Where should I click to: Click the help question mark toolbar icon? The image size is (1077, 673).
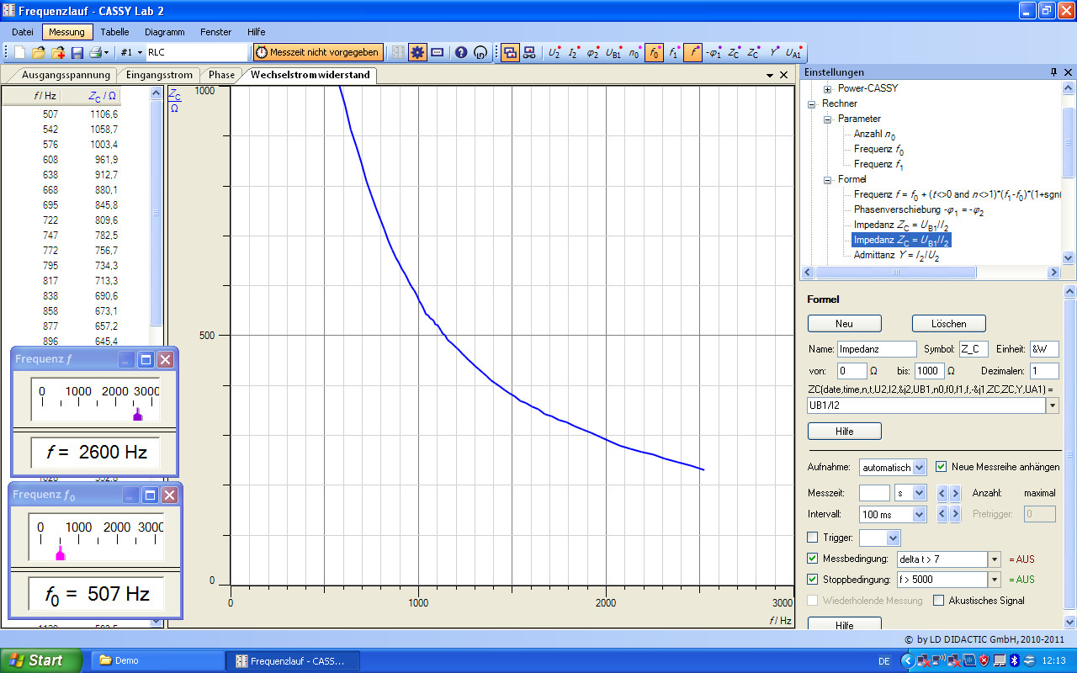tap(461, 52)
